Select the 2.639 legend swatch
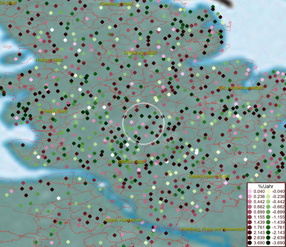The image size is (286, 247). click(250, 238)
